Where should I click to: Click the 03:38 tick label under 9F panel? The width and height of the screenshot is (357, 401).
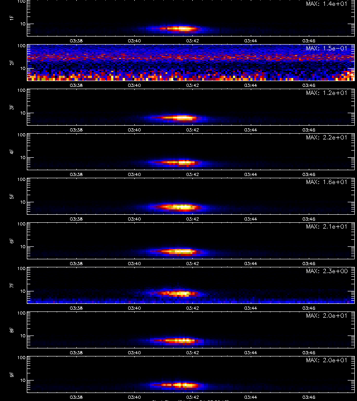(x=76, y=397)
